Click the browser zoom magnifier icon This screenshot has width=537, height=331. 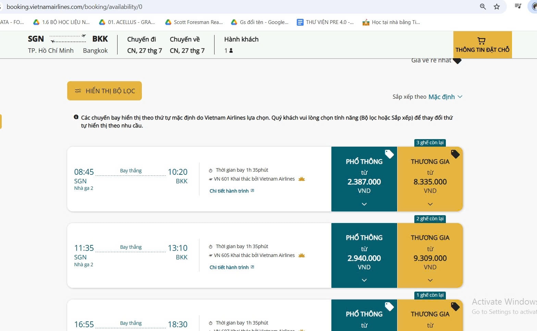[483, 7]
